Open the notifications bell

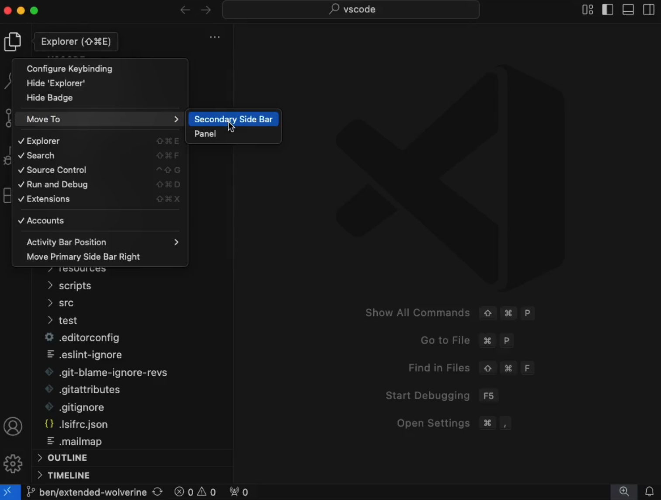tap(649, 492)
